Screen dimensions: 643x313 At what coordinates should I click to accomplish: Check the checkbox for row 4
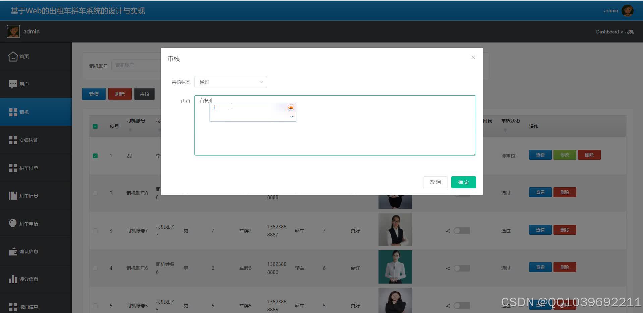[x=95, y=268]
